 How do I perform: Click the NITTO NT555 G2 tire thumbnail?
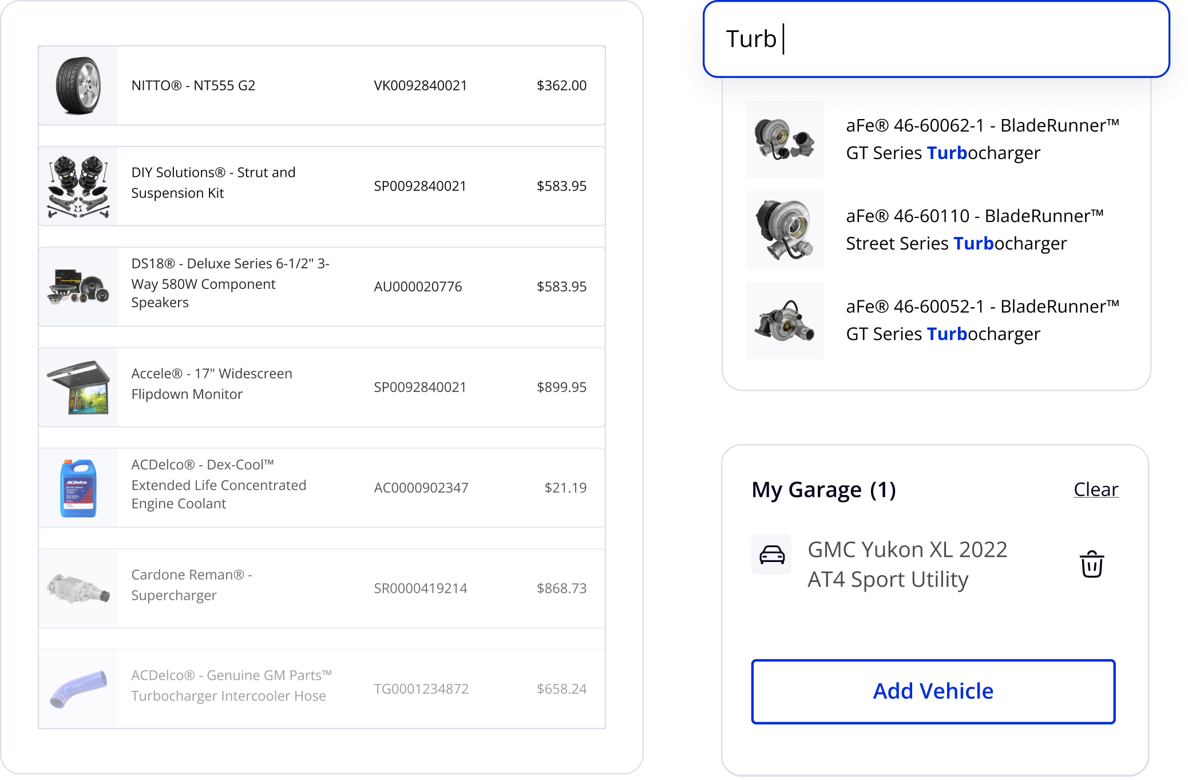(78, 86)
